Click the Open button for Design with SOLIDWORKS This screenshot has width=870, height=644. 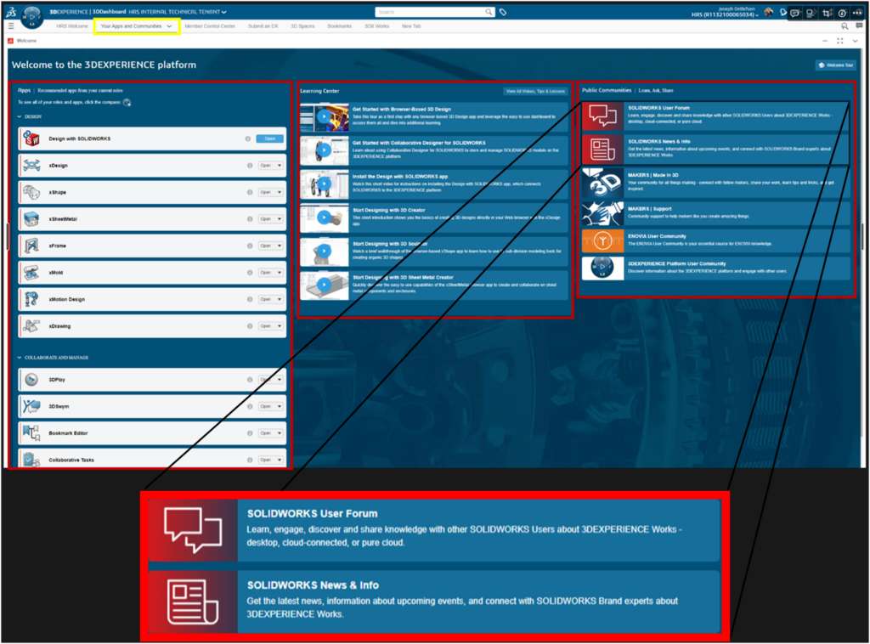tap(270, 138)
